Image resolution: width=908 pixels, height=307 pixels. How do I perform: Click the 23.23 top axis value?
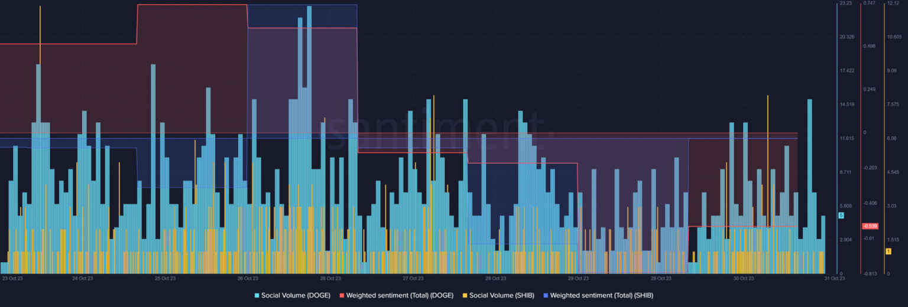pos(846,4)
